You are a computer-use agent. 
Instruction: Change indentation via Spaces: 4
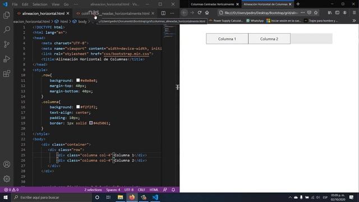point(113,190)
